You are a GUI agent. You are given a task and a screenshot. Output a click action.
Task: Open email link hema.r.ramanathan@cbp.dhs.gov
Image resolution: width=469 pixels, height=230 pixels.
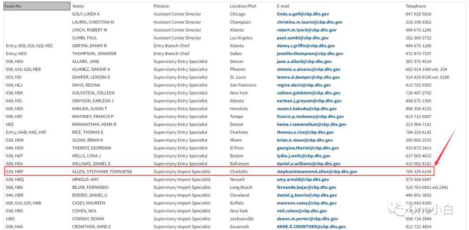[x=312, y=125]
